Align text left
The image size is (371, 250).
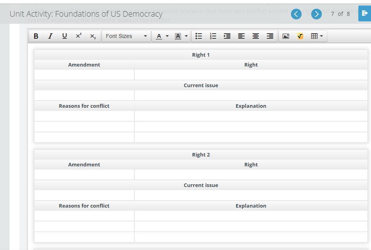241,36
